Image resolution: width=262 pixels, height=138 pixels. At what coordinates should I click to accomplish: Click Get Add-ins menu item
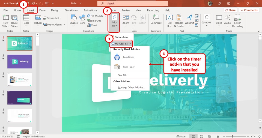pyautogui.click(x=121, y=37)
